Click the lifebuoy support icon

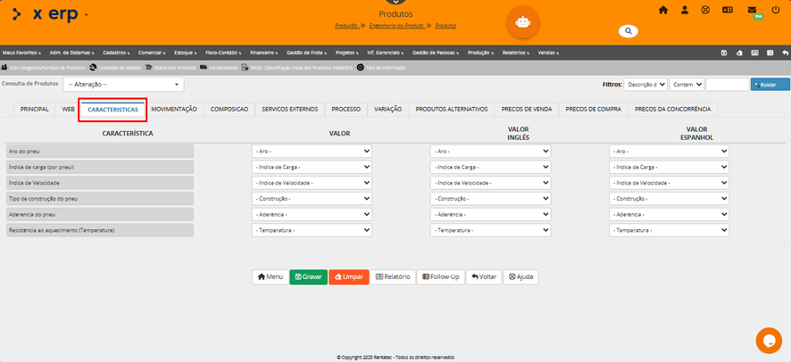[x=705, y=10]
